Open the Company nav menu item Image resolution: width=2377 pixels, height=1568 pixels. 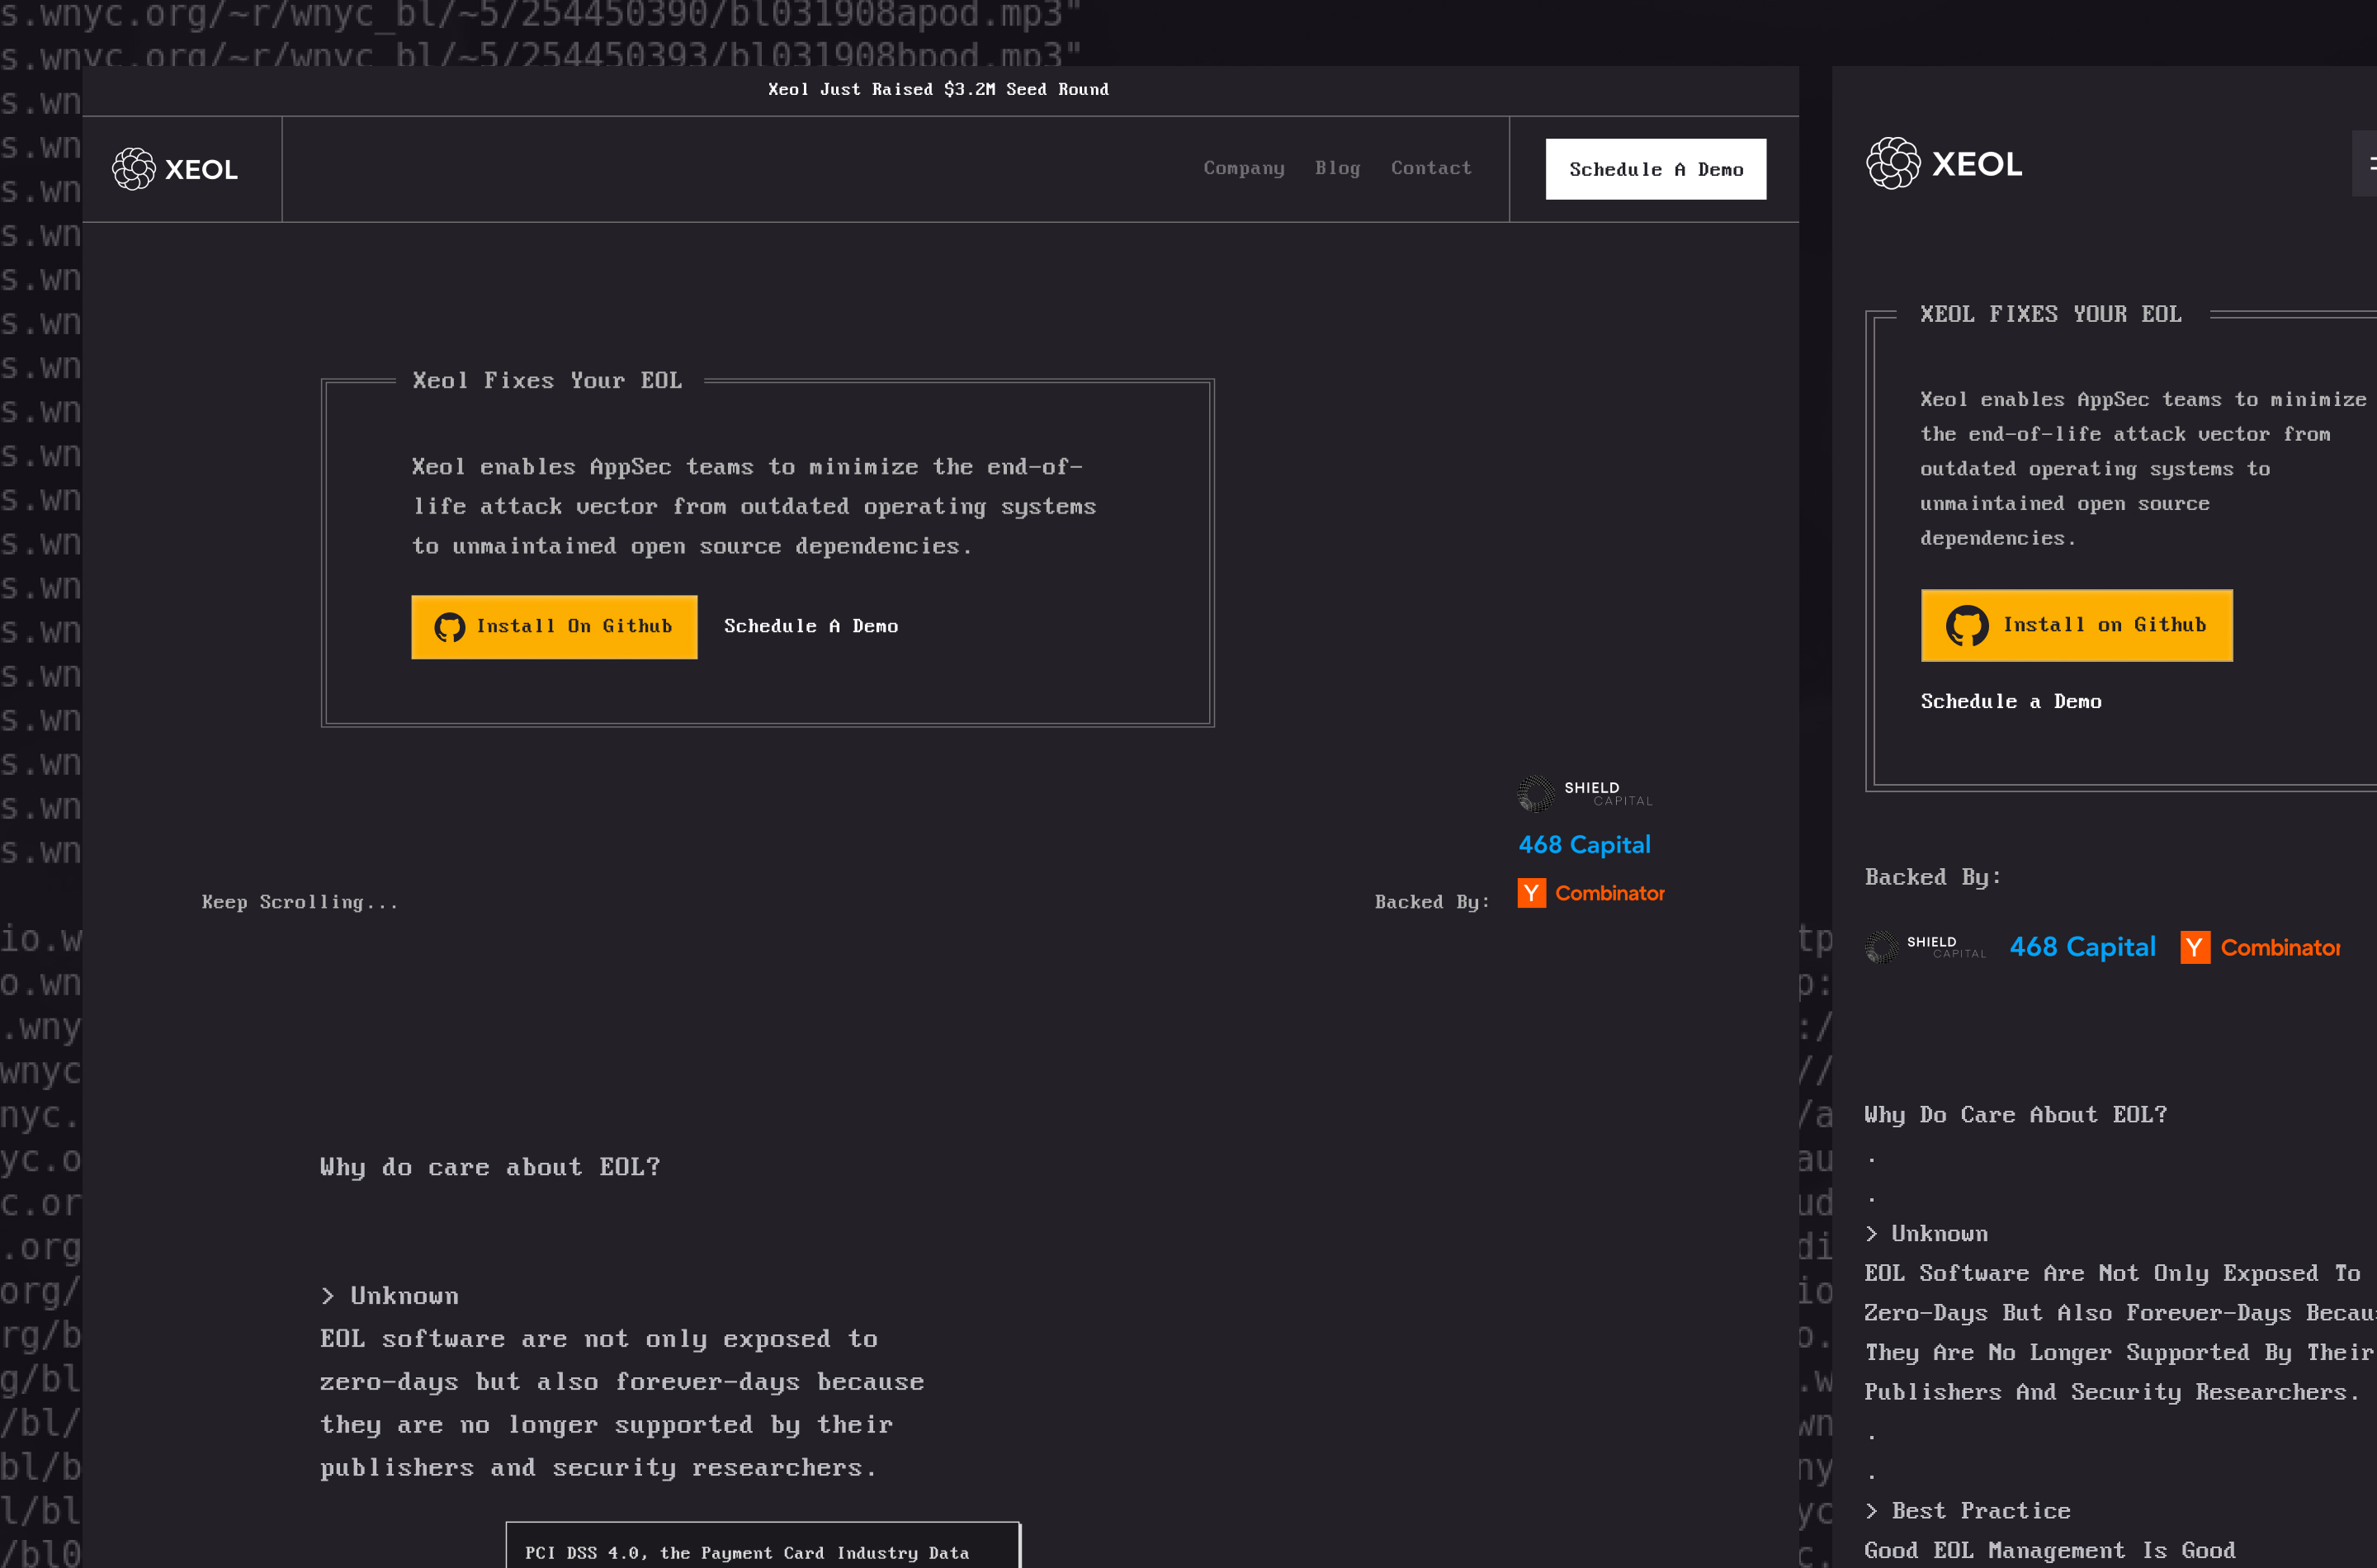pyautogui.click(x=1243, y=168)
